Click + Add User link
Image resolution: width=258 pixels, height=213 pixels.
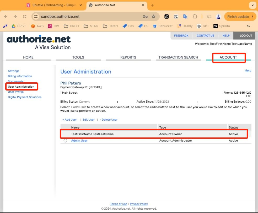[x=69, y=120]
